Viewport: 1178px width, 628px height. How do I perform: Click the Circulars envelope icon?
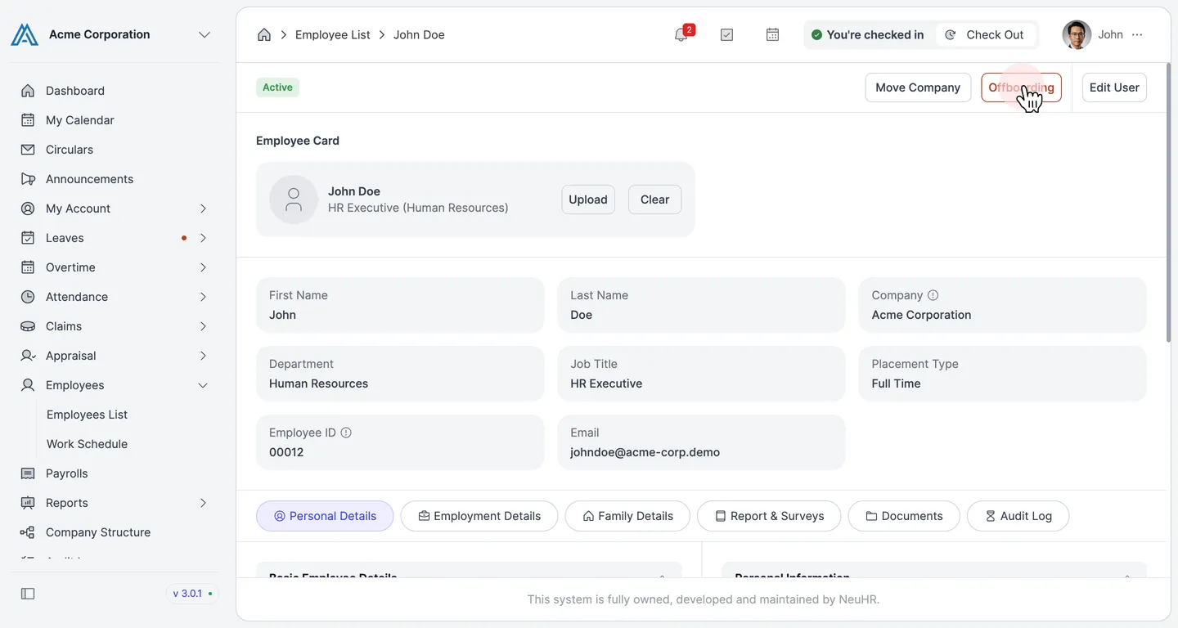pos(28,150)
